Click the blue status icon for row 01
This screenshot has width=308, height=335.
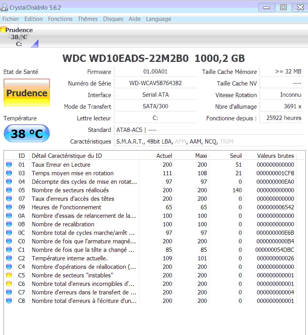click(9, 165)
